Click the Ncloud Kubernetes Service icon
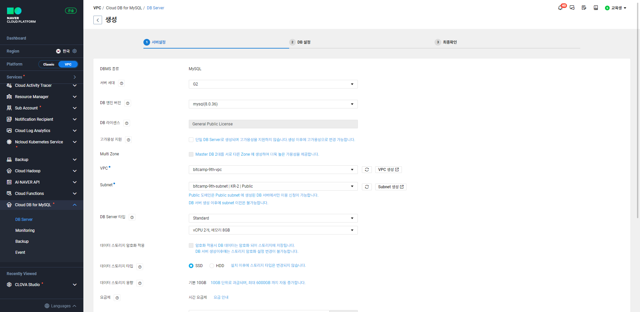This screenshot has width=640, height=312. click(x=9, y=142)
